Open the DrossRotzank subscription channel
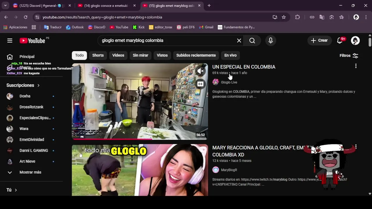 coord(31,107)
